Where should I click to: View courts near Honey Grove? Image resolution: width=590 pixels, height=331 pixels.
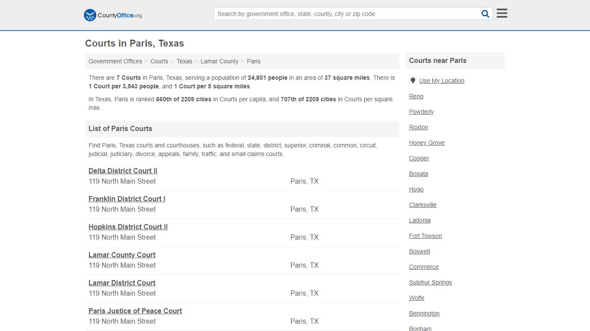[427, 143]
